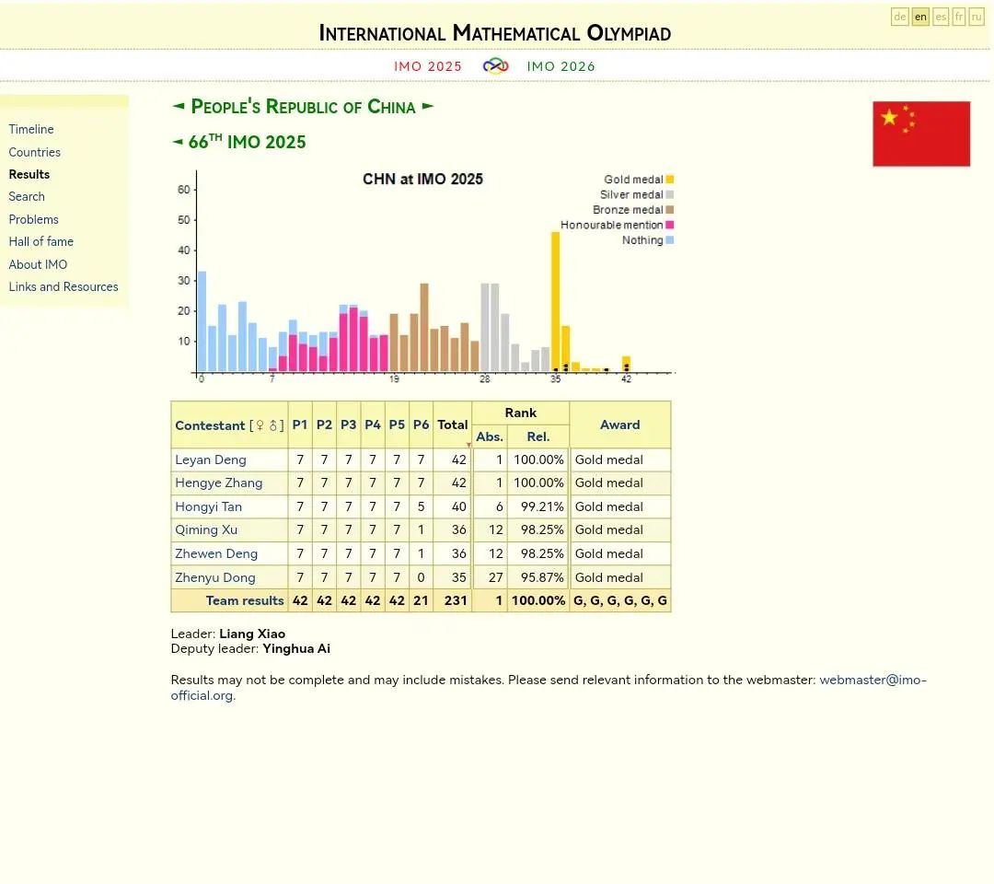
Task: Switch language to German (de)
Action: (899, 17)
